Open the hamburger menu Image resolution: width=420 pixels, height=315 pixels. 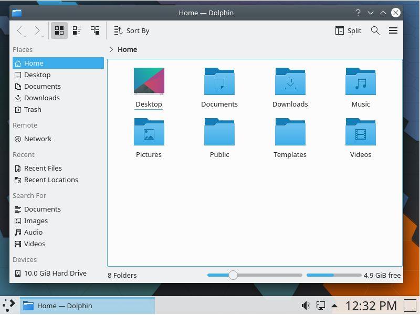pos(393,30)
